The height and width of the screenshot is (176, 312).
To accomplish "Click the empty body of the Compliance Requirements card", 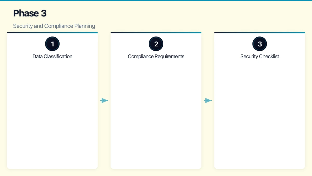I will click(156, 117).
